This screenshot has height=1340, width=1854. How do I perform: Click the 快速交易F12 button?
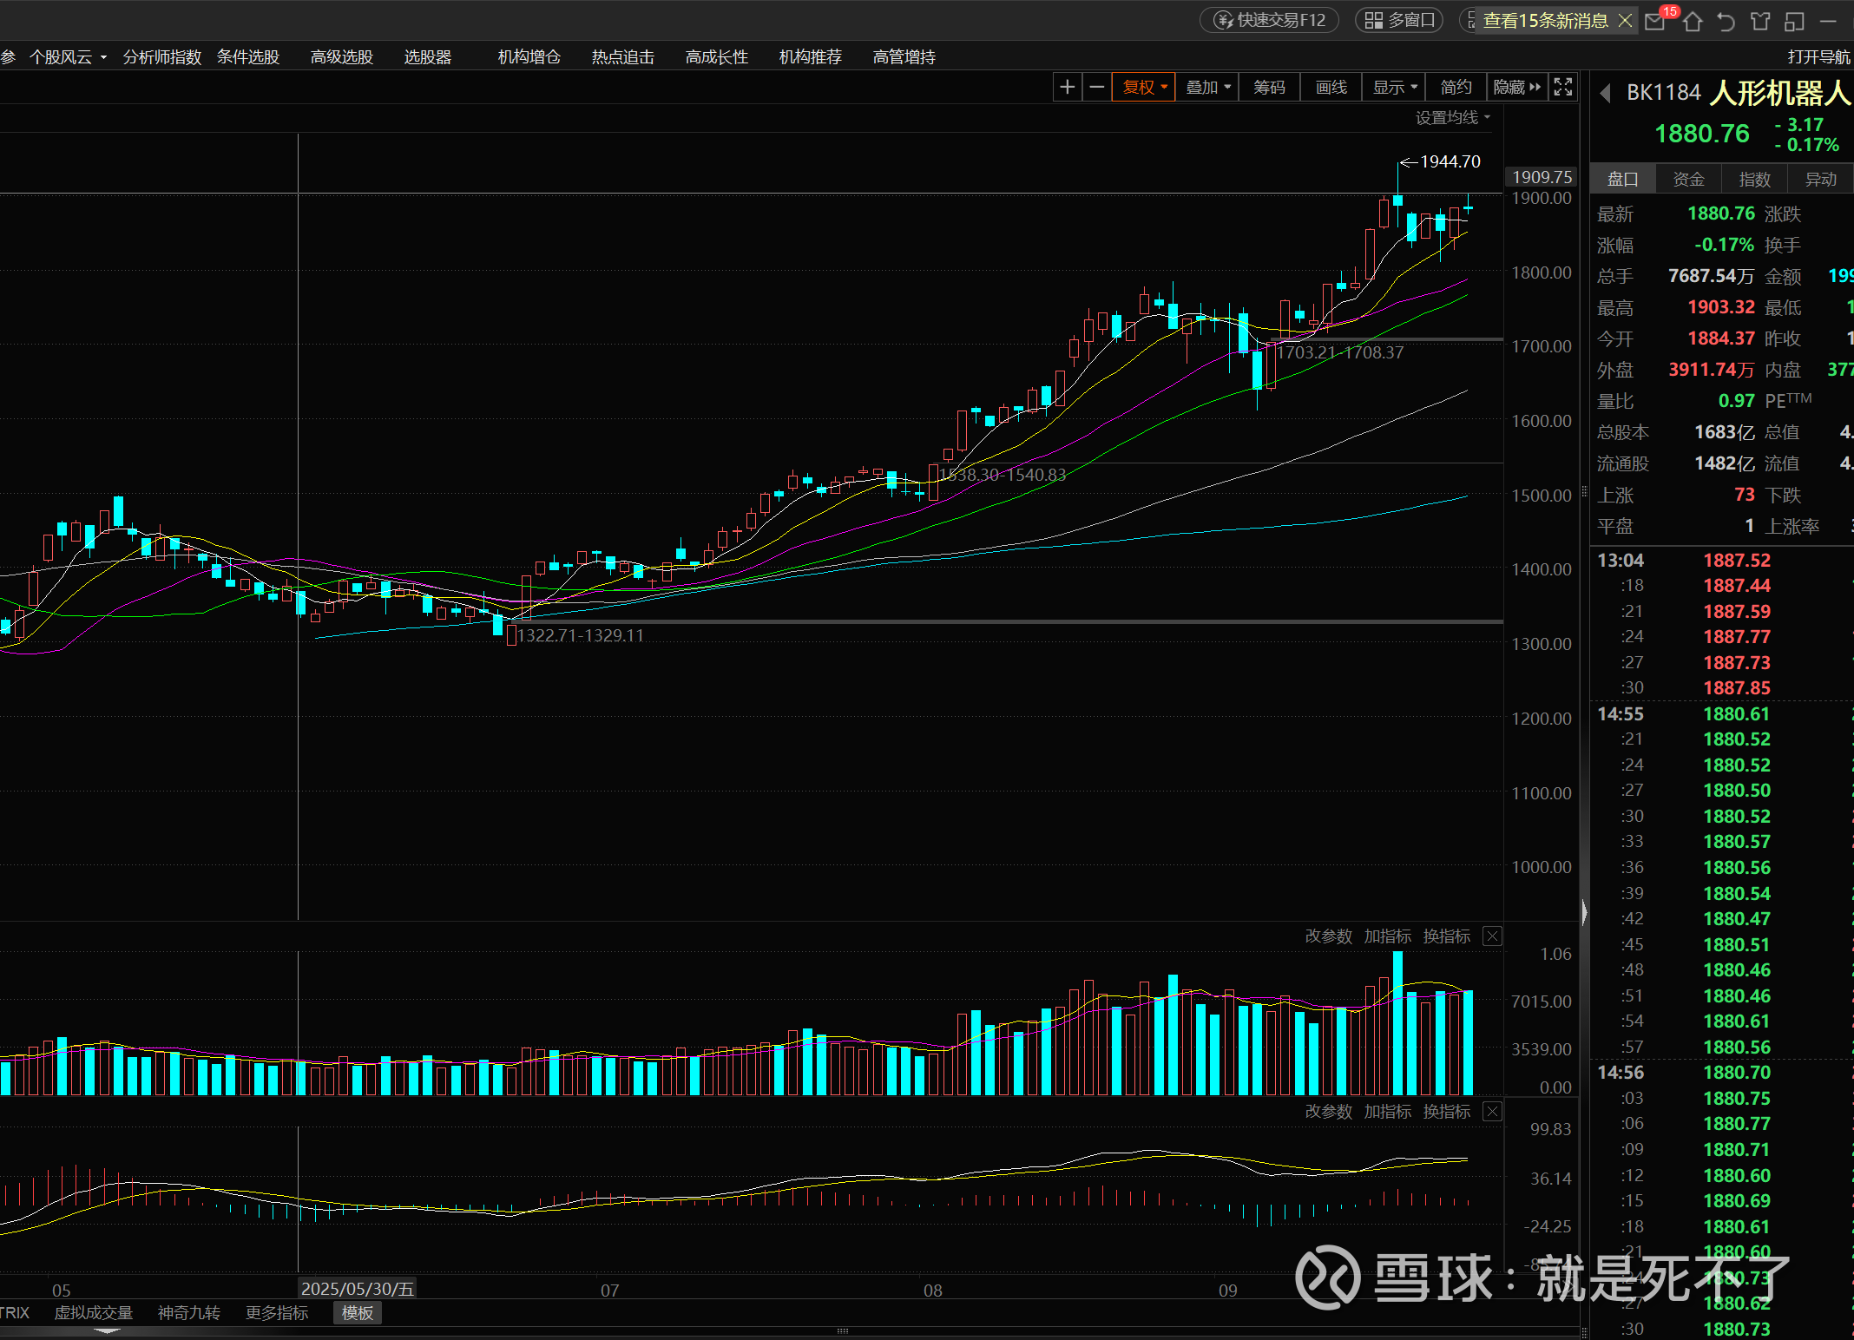coord(1270,20)
